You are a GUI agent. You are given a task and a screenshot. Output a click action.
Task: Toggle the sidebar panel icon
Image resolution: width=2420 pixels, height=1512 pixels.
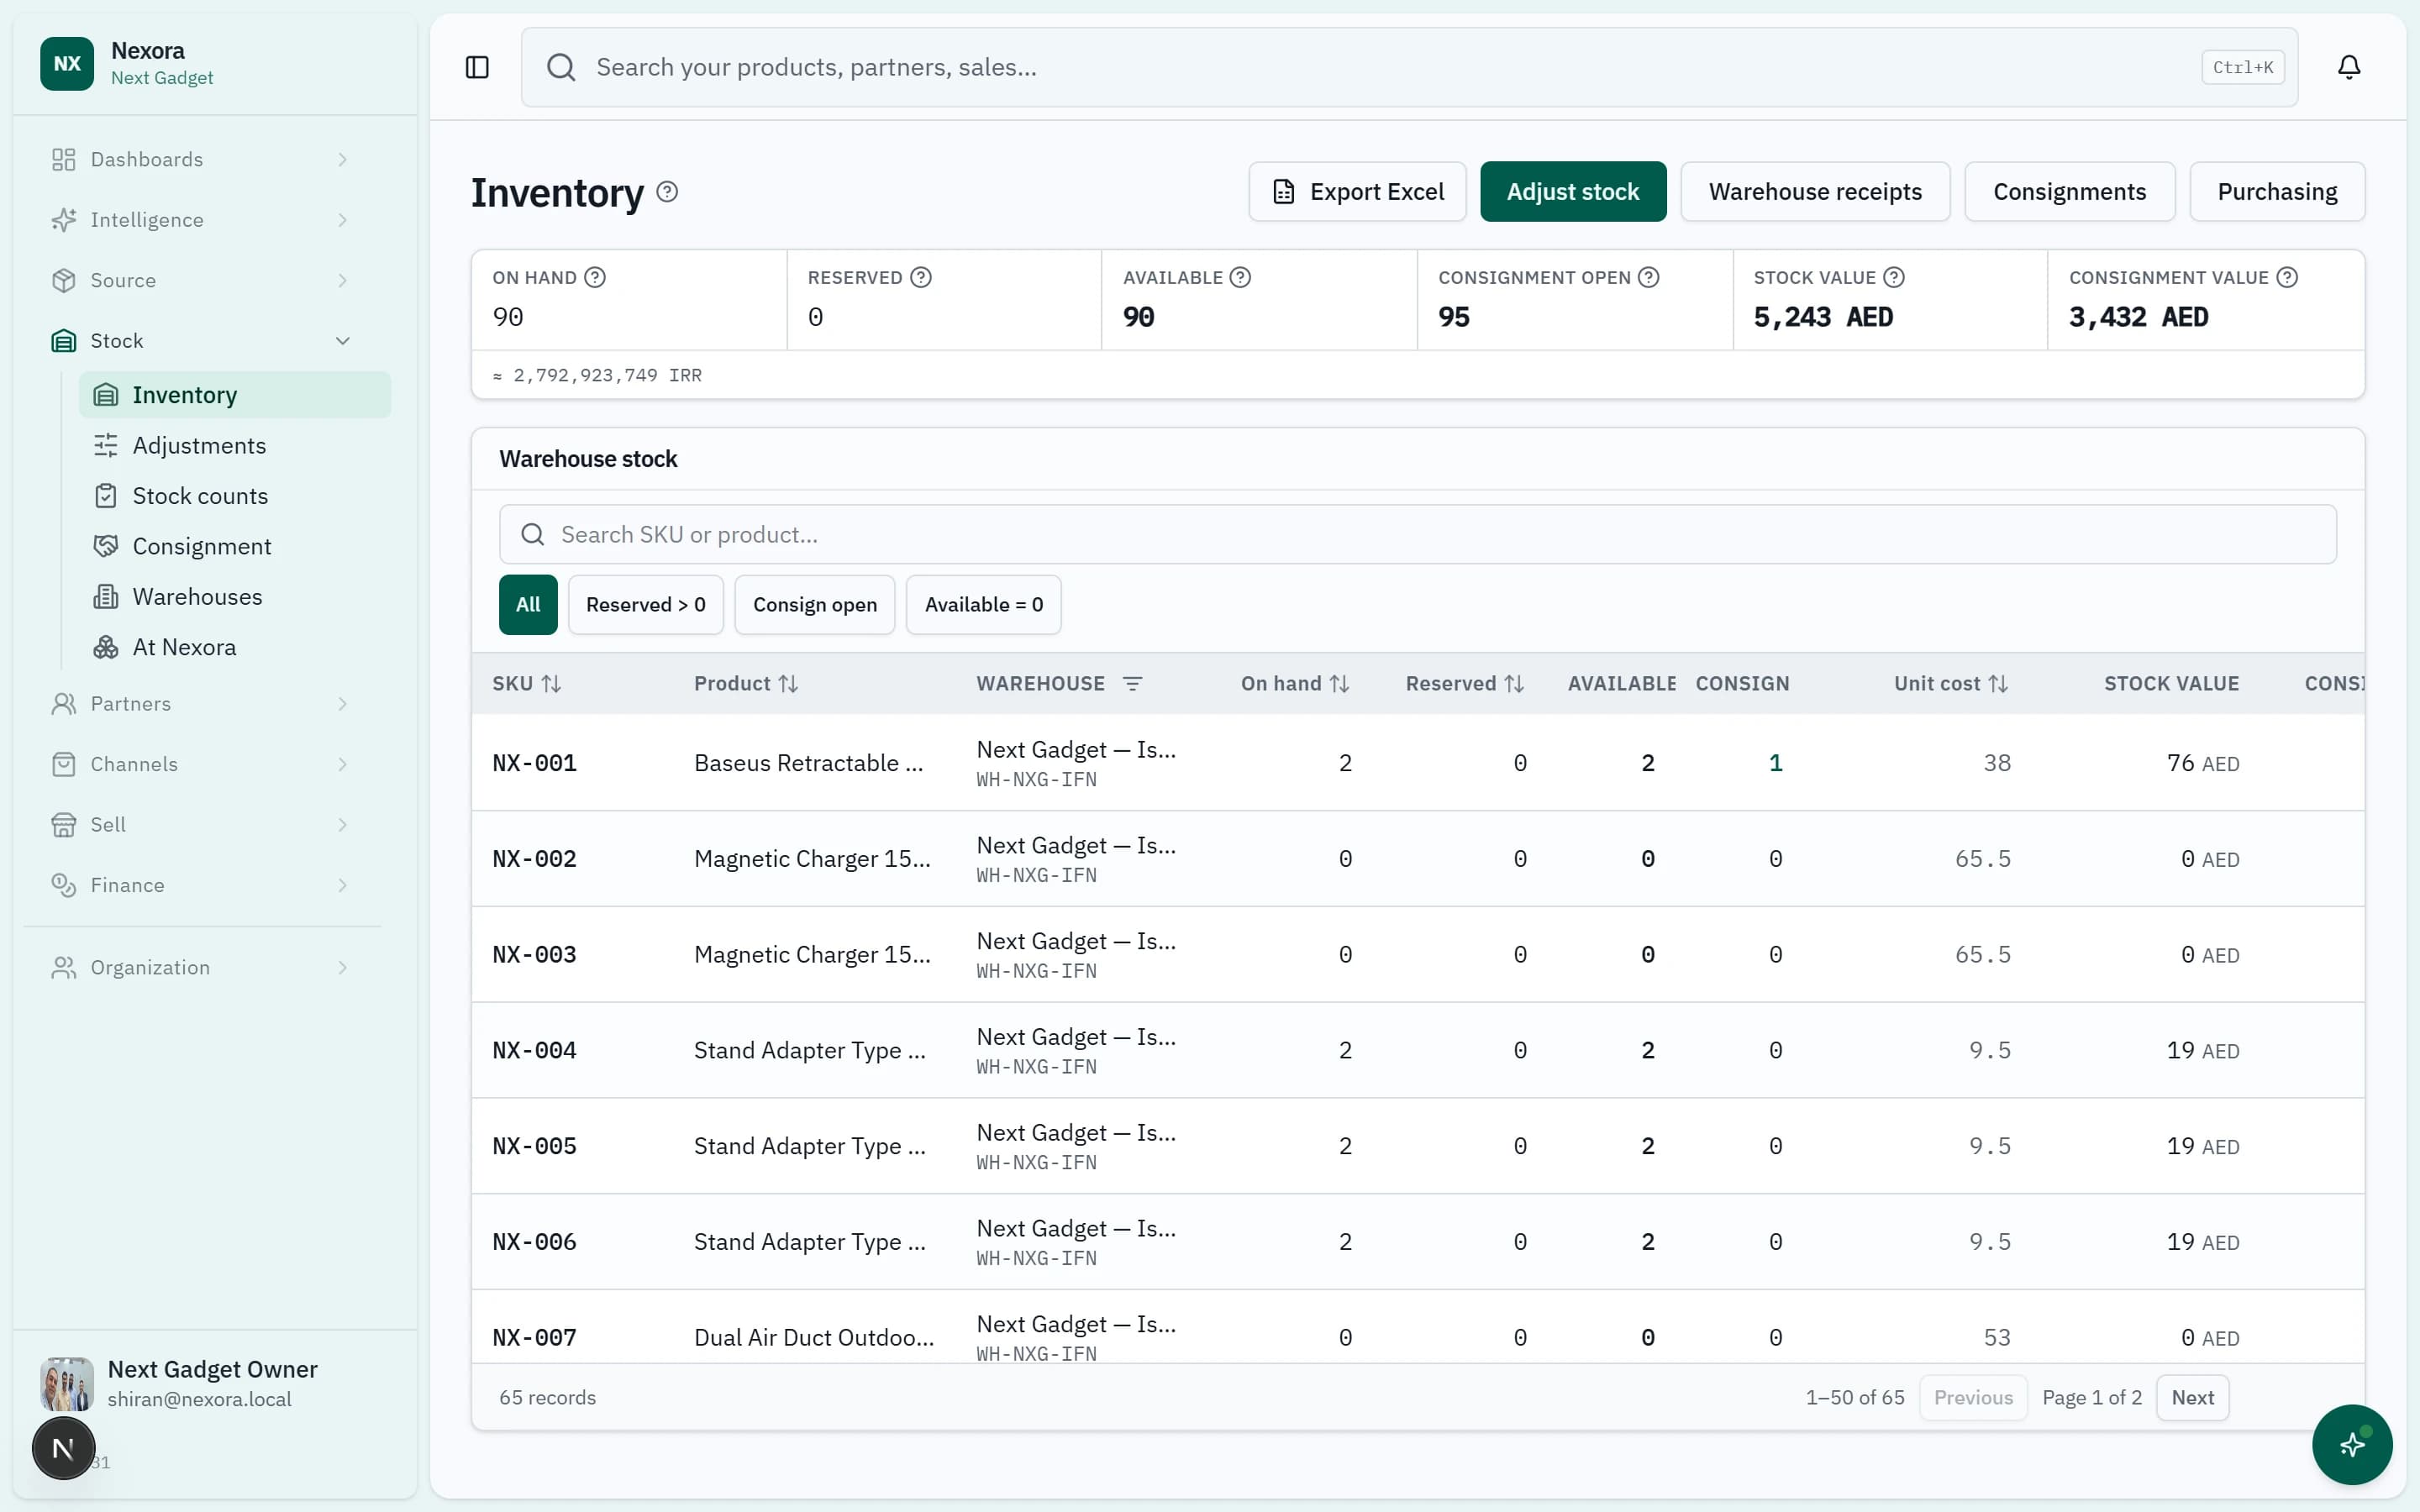click(477, 67)
